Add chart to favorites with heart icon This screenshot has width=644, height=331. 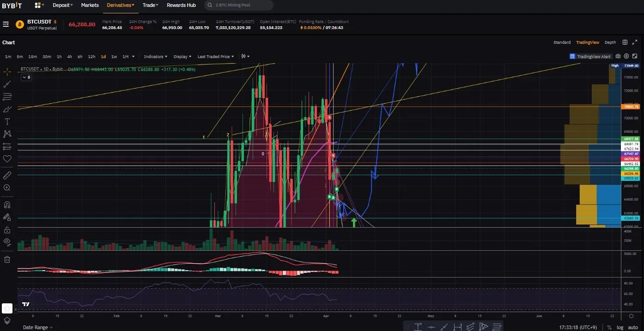point(7,159)
